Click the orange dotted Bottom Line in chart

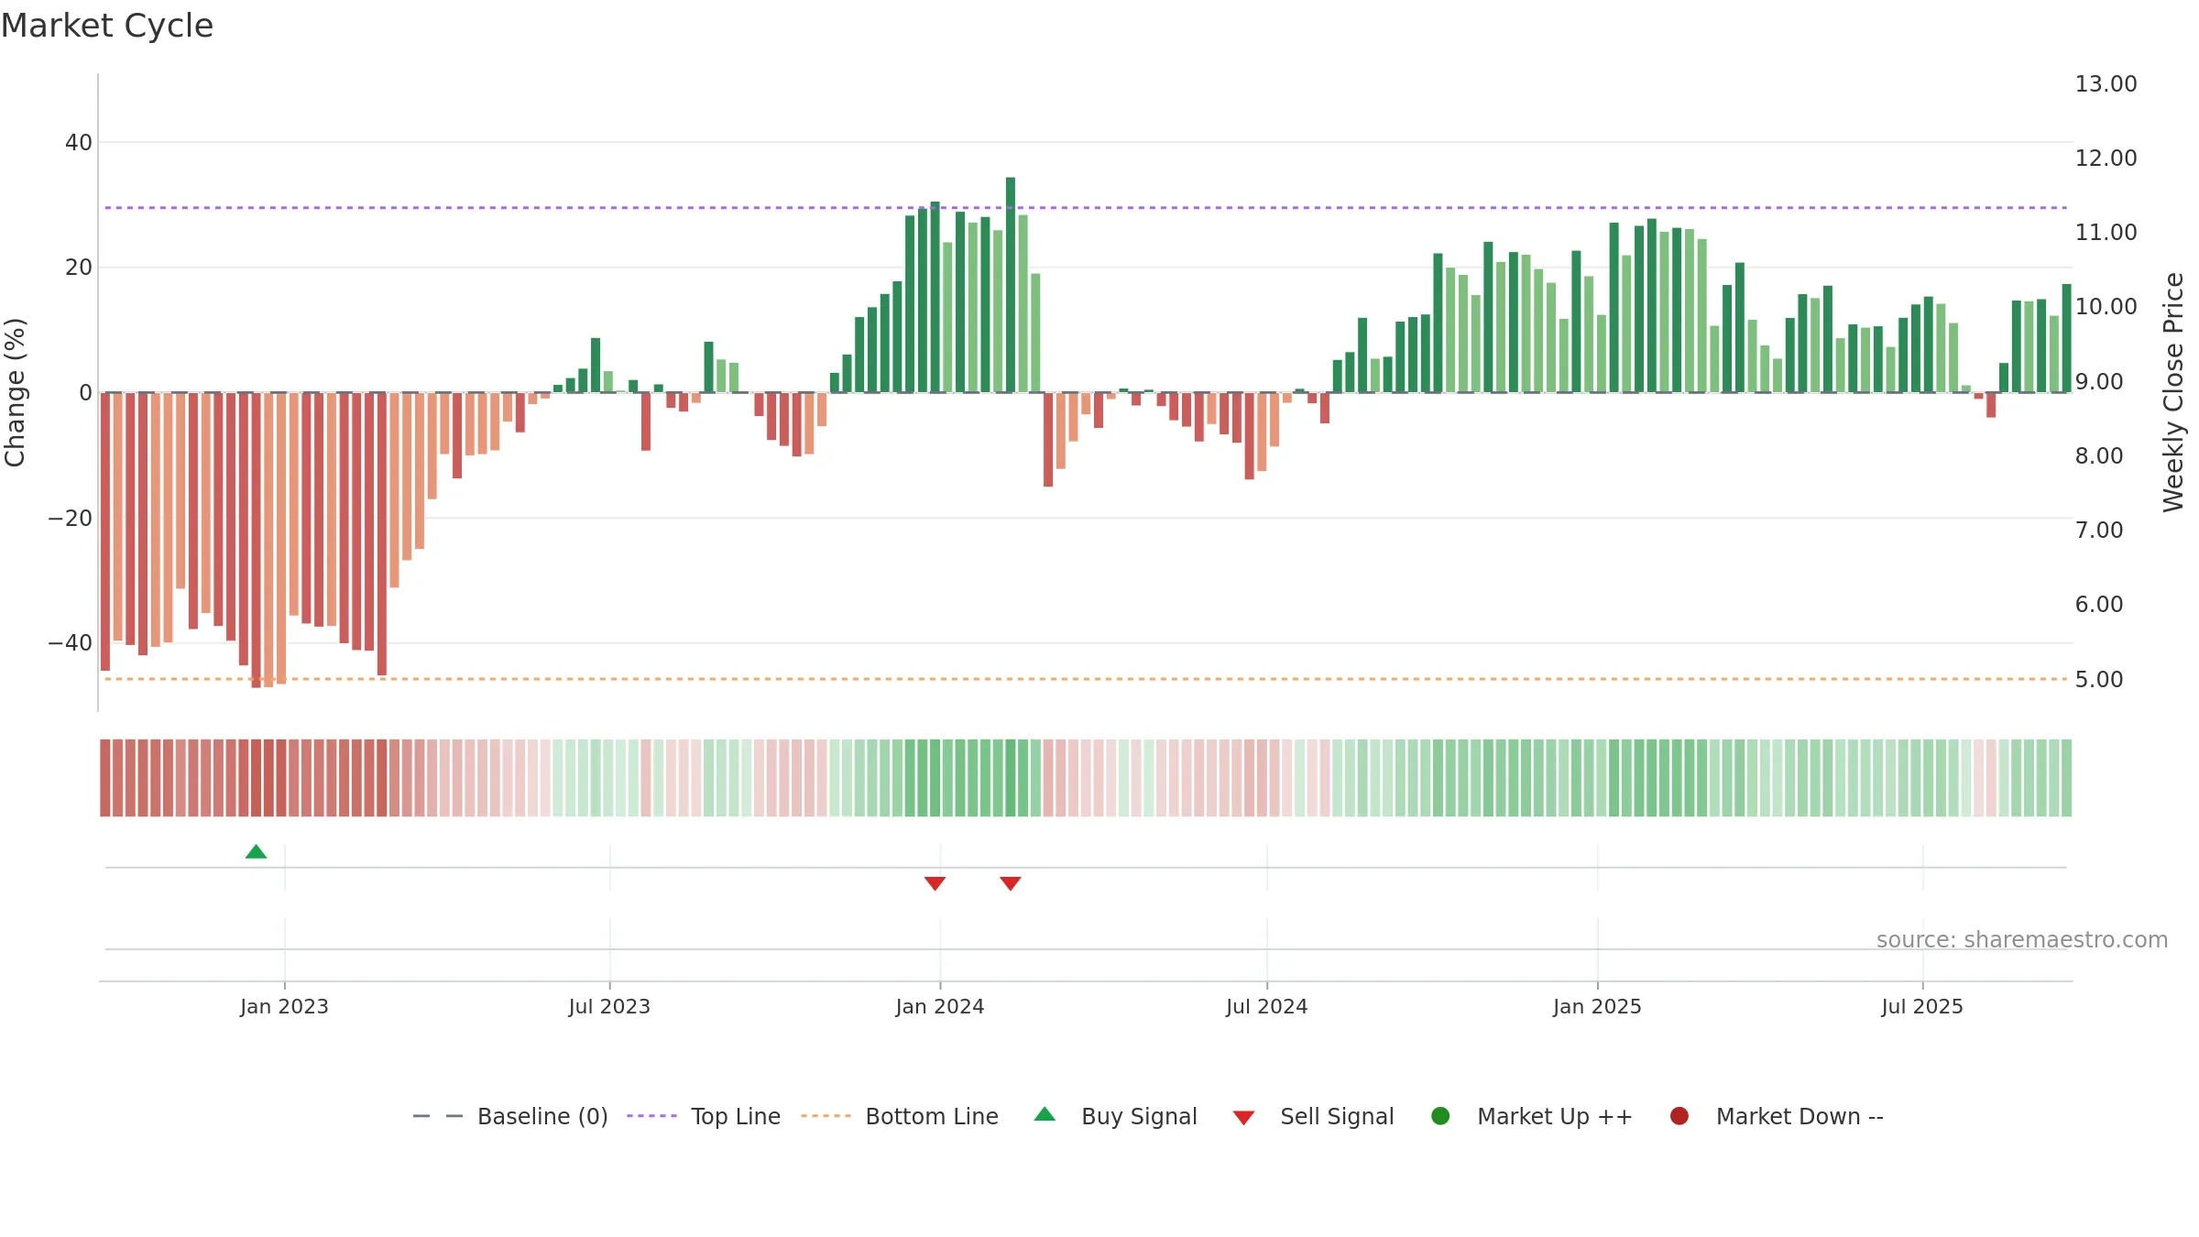click(1086, 679)
